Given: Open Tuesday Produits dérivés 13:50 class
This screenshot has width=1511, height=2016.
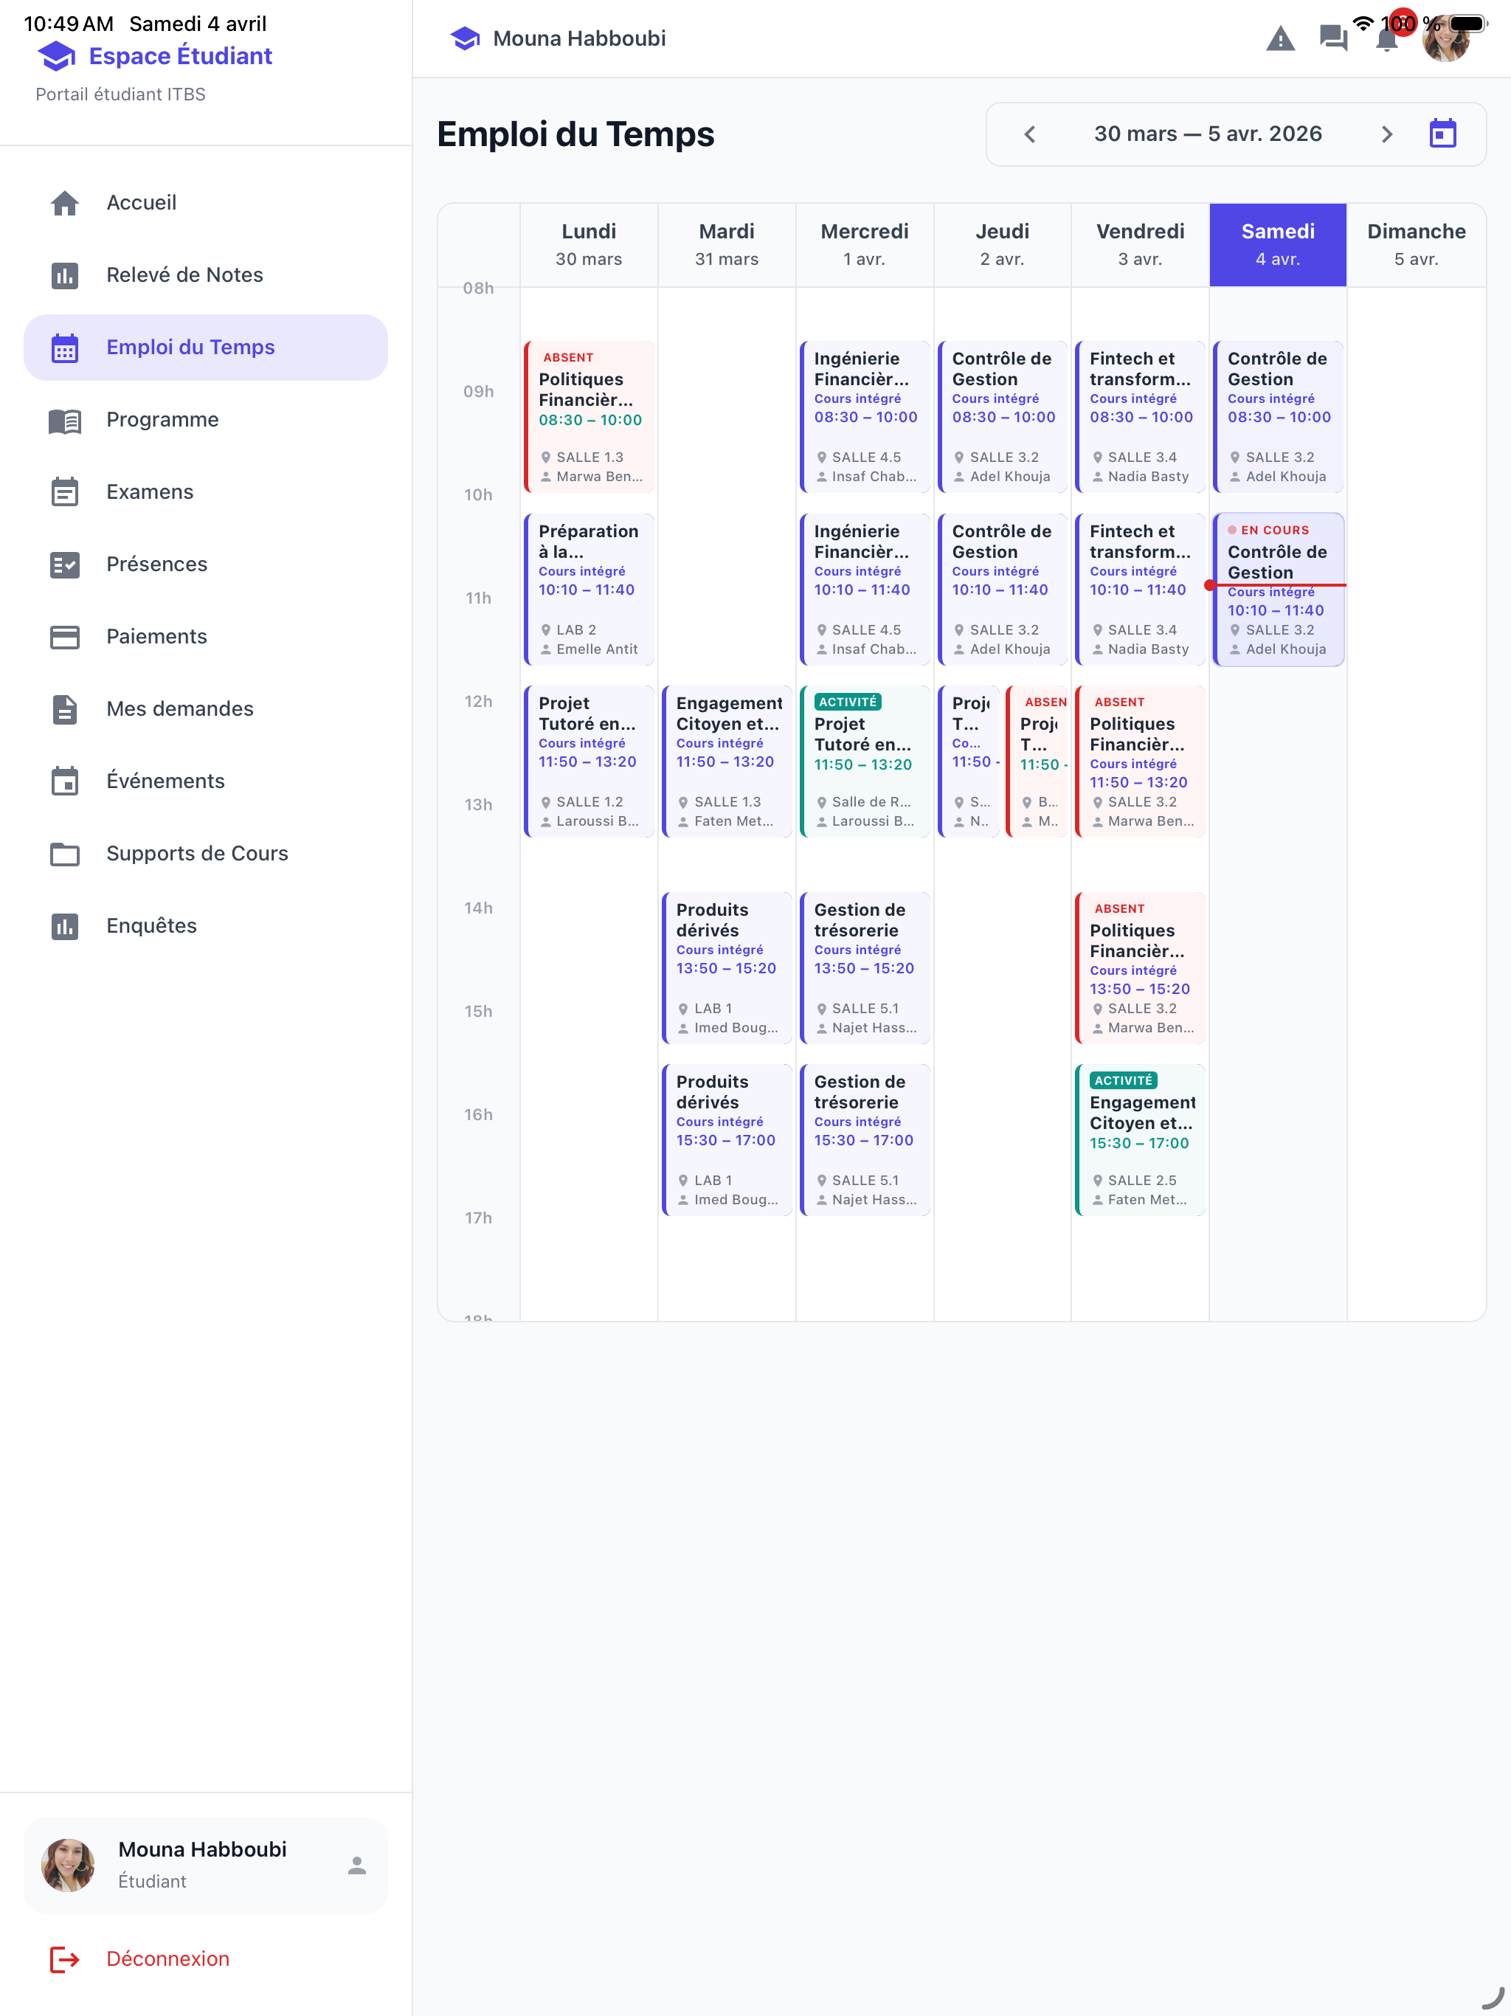Looking at the screenshot, I should click(726, 968).
